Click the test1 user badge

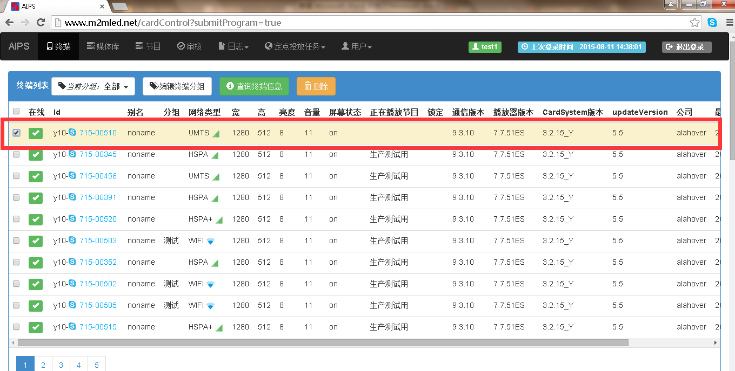[x=485, y=47]
